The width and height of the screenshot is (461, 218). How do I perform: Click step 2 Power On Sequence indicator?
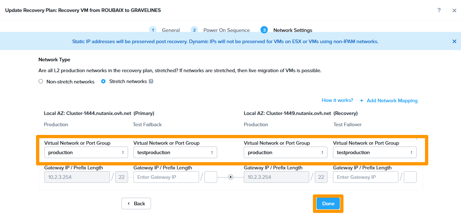pyautogui.click(x=194, y=30)
